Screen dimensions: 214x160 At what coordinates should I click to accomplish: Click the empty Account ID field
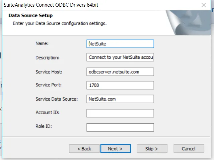(x=120, y=113)
